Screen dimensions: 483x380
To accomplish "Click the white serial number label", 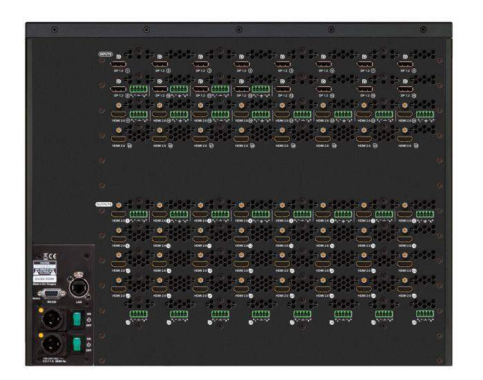I will (45, 279).
